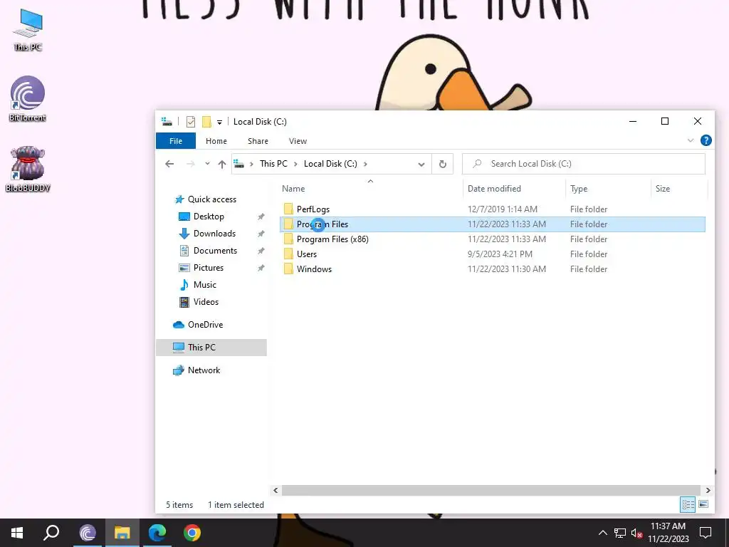This screenshot has height=547, width=729.
Task: Click the horizontal scrollbar left arrow
Action: pyautogui.click(x=276, y=490)
